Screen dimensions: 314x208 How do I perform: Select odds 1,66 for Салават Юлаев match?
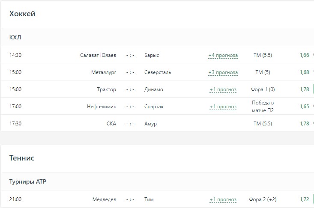[304, 55]
